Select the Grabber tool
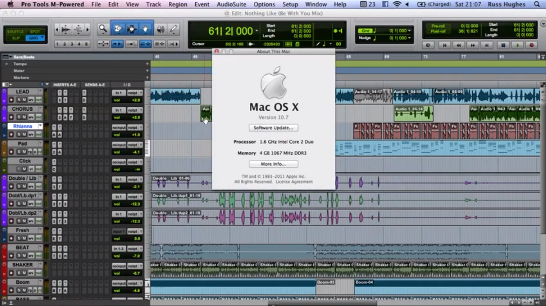Screen dimensions: 546x306 (x=145, y=29)
